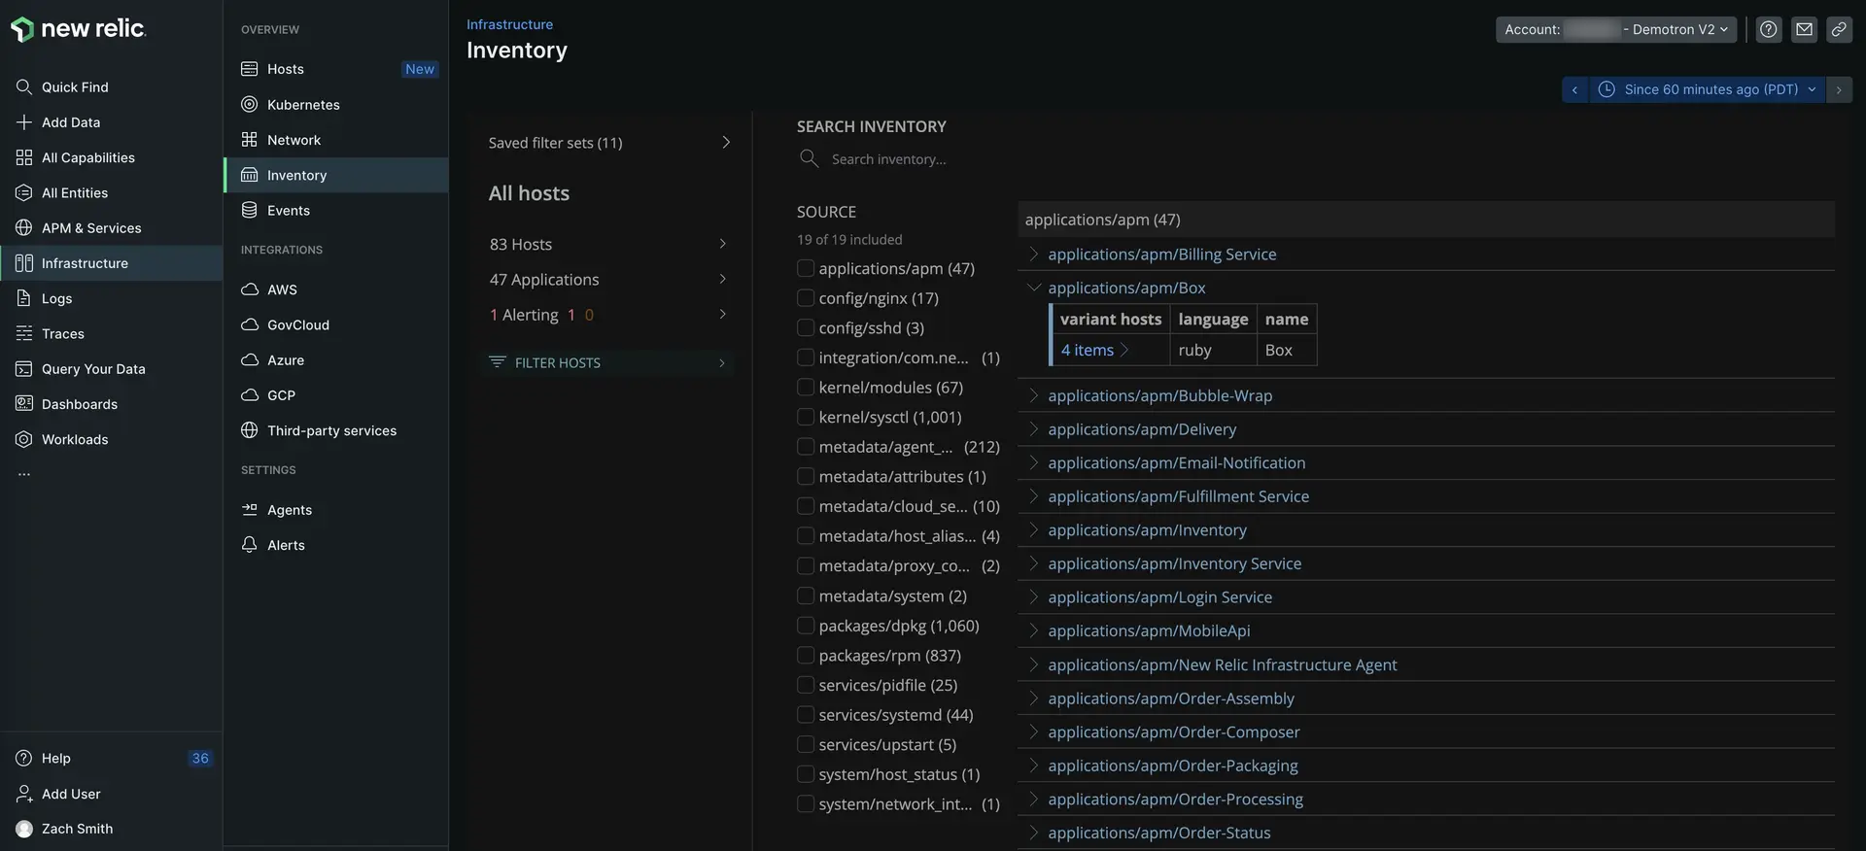Click the AWS cloud icon

[x=250, y=289]
